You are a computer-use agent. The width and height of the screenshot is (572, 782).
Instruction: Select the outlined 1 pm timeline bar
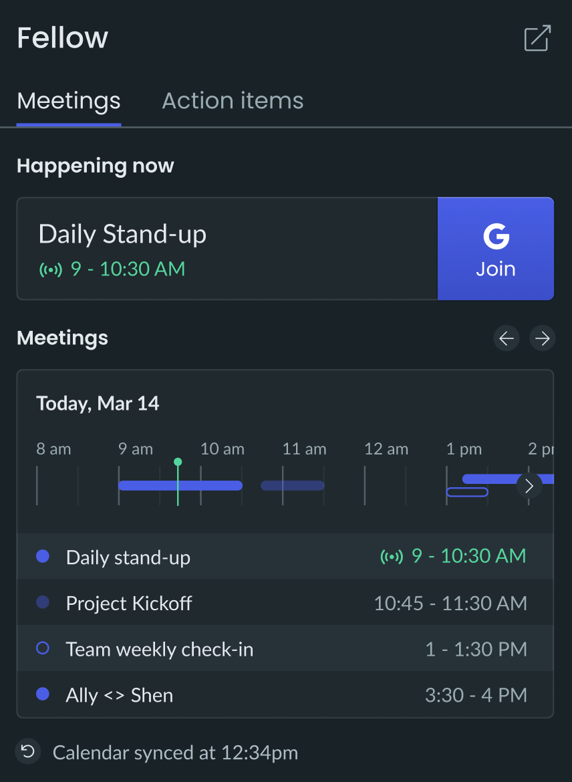point(467,492)
